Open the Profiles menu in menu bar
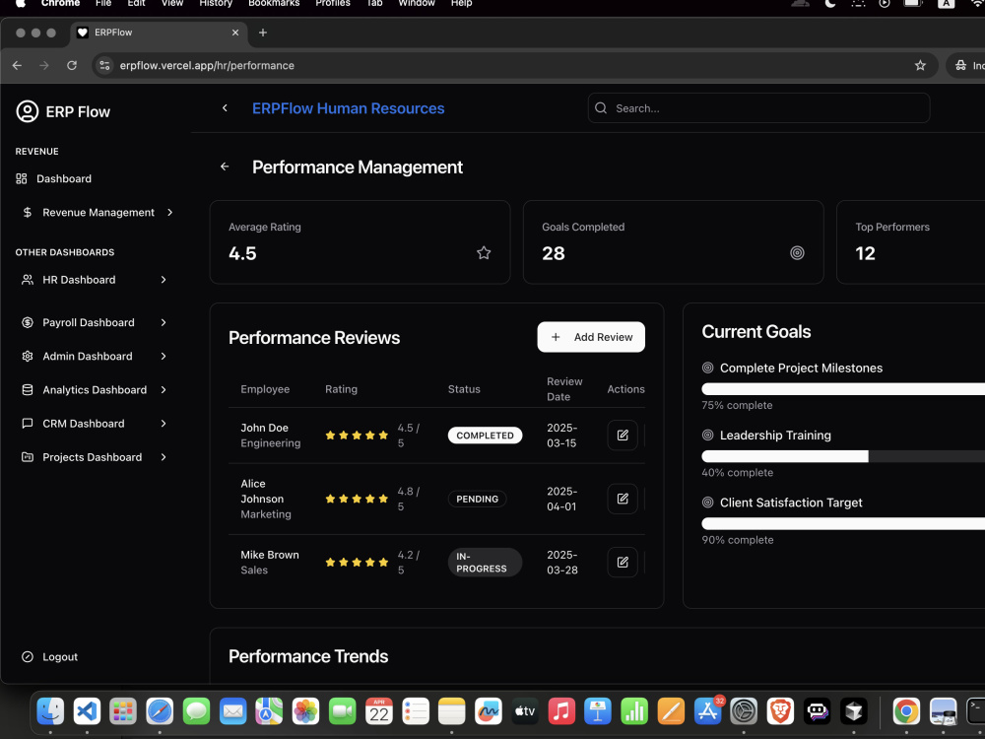The image size is (985, 739). (x=333, y=3)
